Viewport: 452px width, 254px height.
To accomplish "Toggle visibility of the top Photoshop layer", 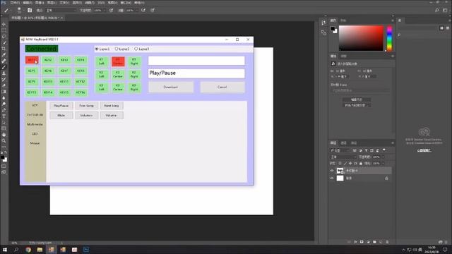I will [332, 171].
